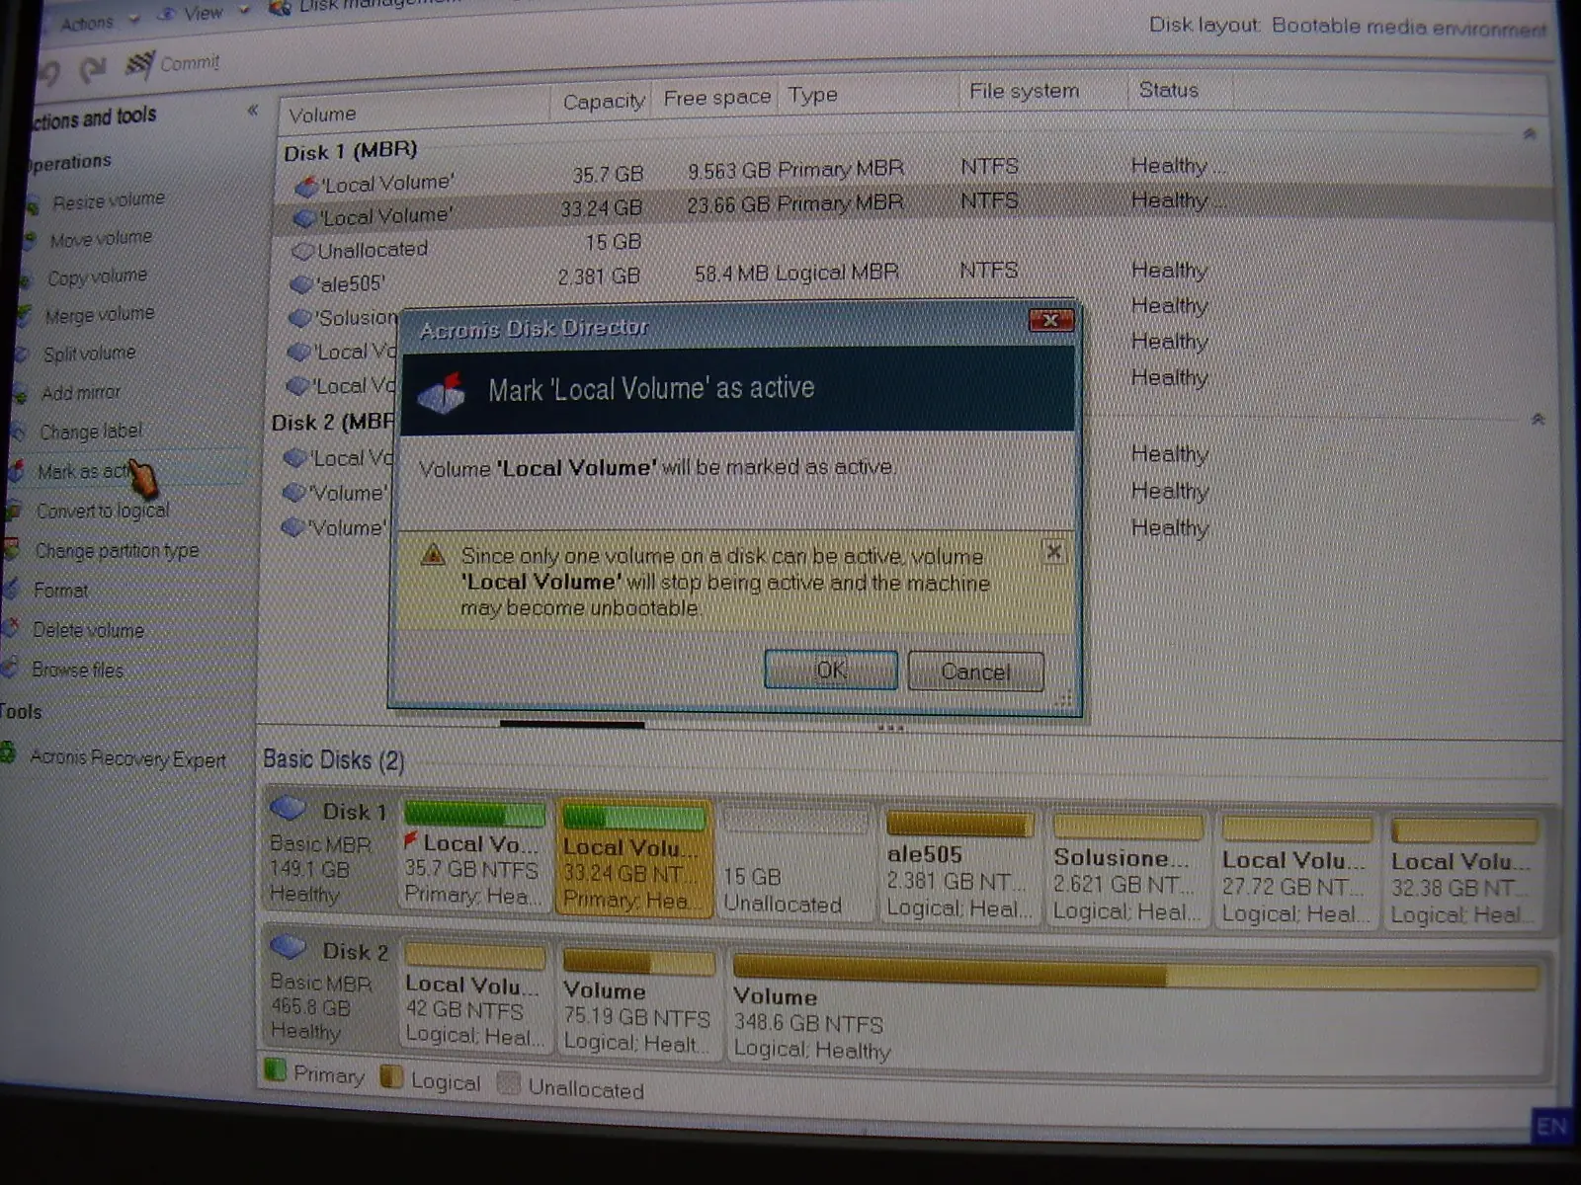The width and height of the screenshot is (1581, 1185).
Task: Cancel the Mark as active dialog
Action: pyautogui.click(x=975, y=672)
